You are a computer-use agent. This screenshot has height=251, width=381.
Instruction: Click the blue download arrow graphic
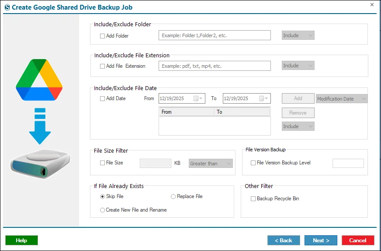(40, 126)
